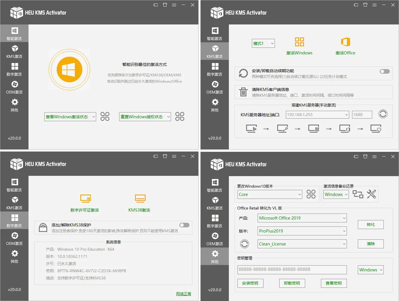Click the 已永久激活 license status text
The width and height of the screenshot is (399, 301).
tap(66, 264)
